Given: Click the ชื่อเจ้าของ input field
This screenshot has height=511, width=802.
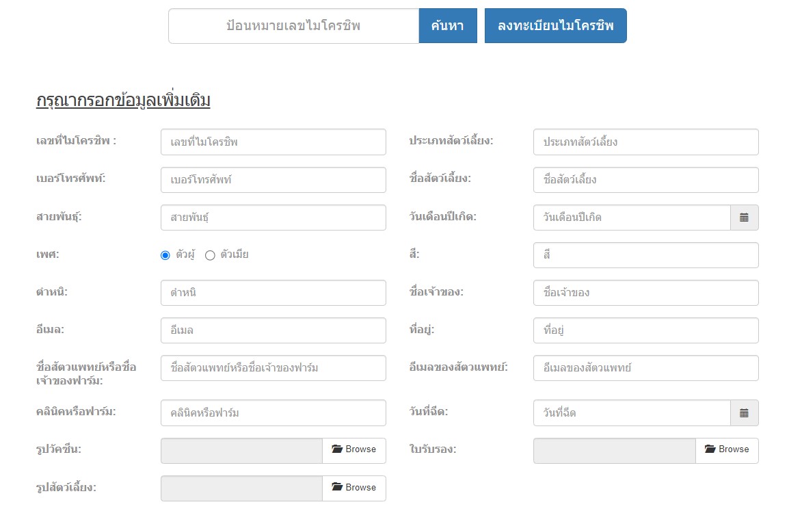Looking at the screenshot, I should (645, 293).
